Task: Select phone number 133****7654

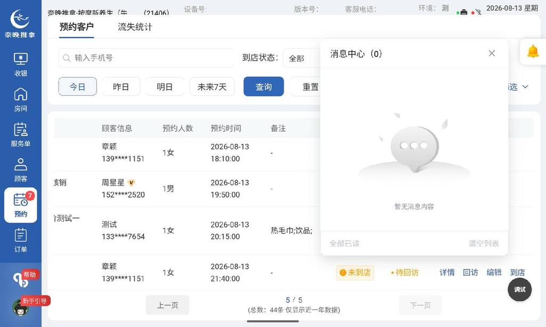Action: click(x=123, y=236)
